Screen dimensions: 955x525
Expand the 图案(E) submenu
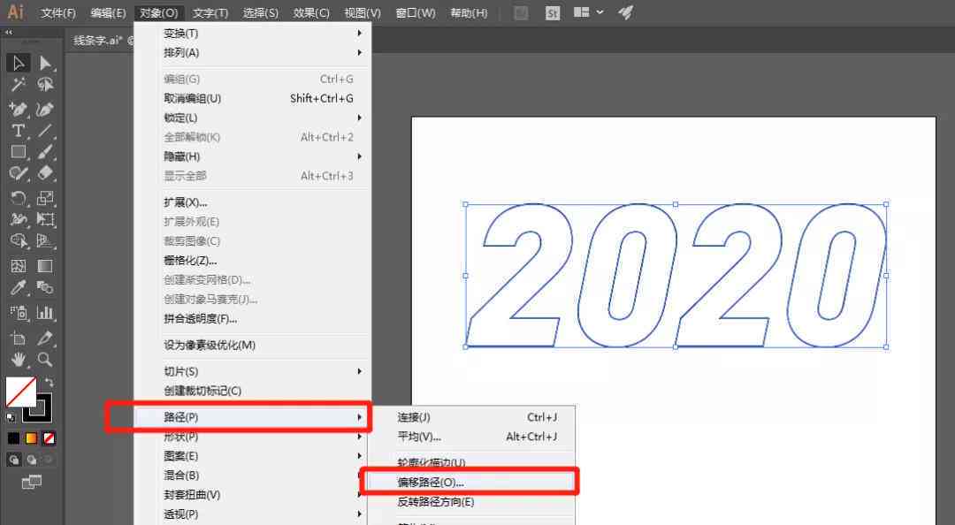coord(253,456)
